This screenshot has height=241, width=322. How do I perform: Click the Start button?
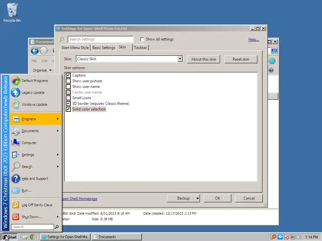tap(9, 237)
